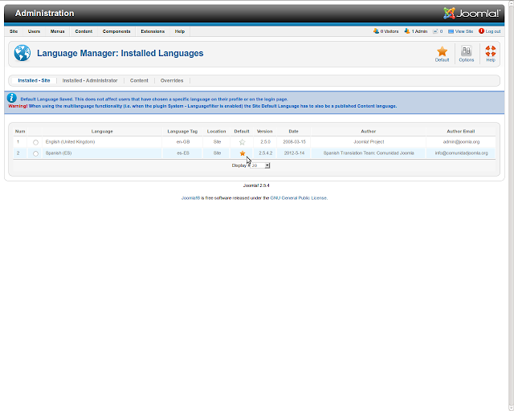514x411 pixels.
Task: Open the Content menu in menu bar
Action: [84, 31]
